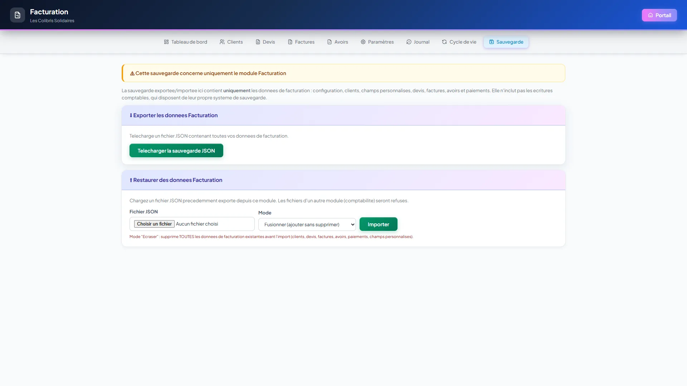This screenshot has width=687, height=386.
Task: Click the Tableau de bord grid icon
Action: pos(166,42)
